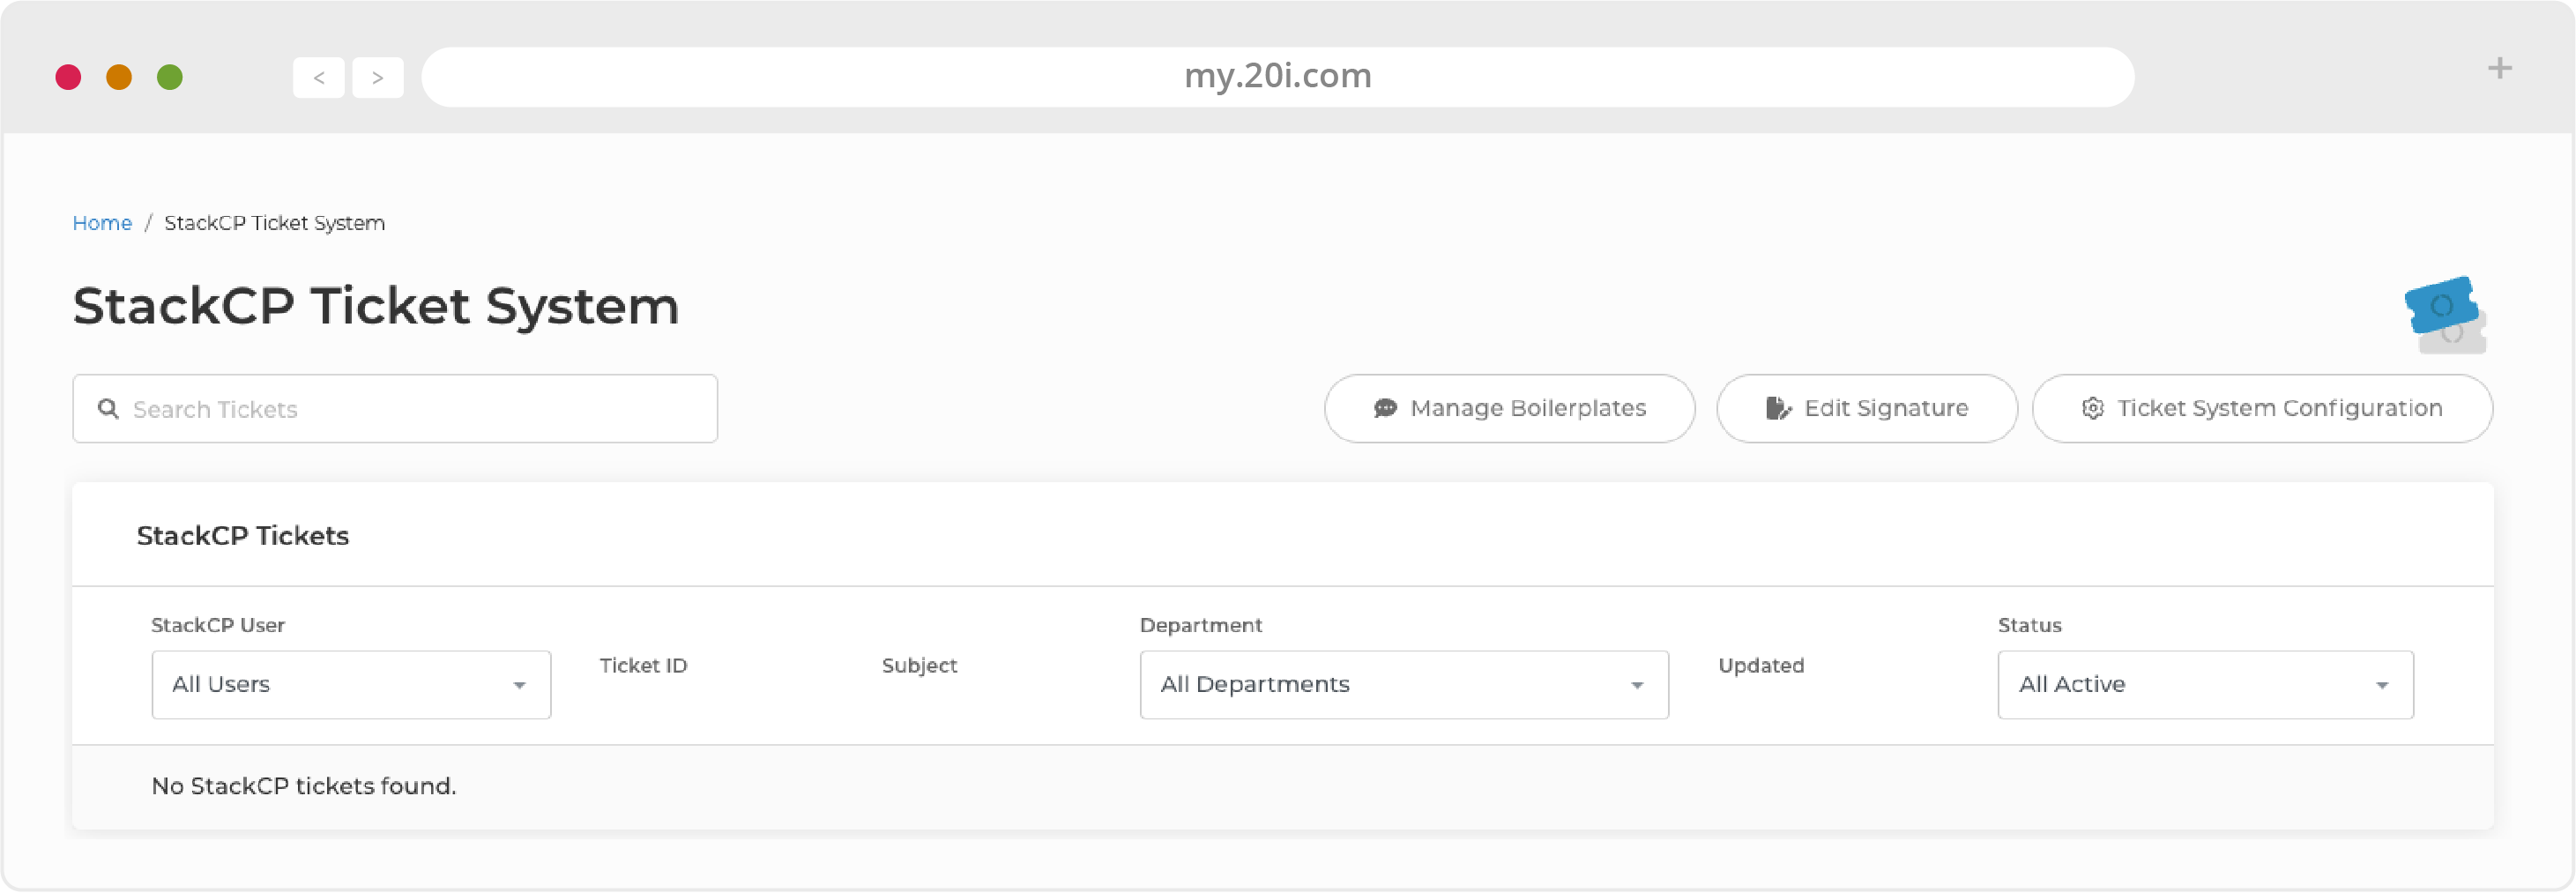This screenshot has width=2576, height=893.
Task: Click the magnifier icon in Search Tickets
Action: [x=108, y=408]
